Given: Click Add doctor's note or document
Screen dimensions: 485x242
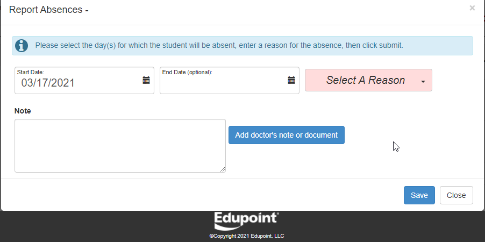Looking at the screenshot, I should pyautogui.click(x=287, y=135).
